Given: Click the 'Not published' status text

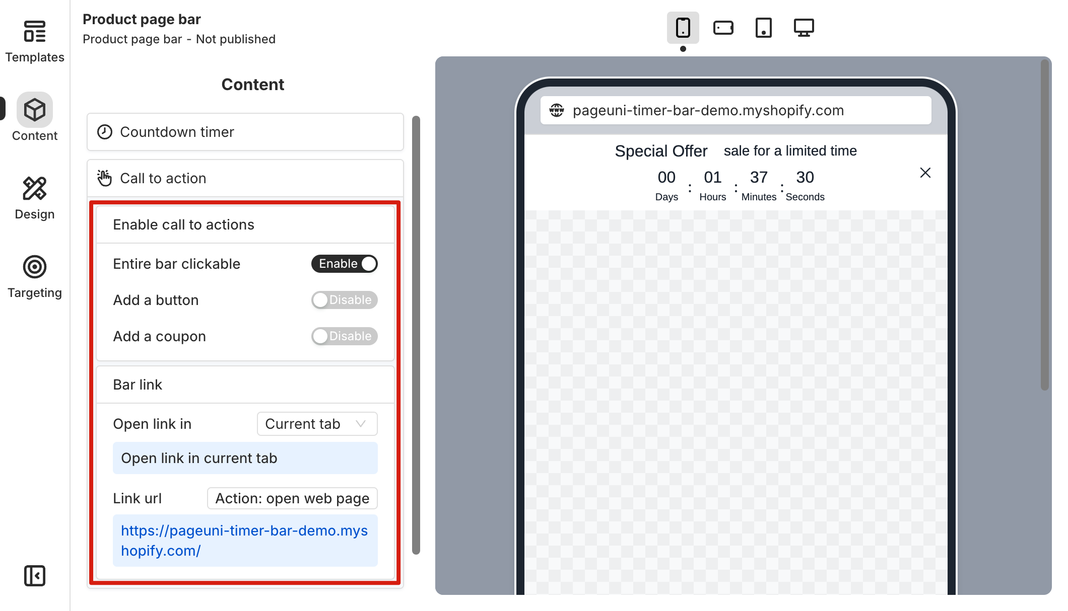Looking at the screenshot, I should pos(236,39).
